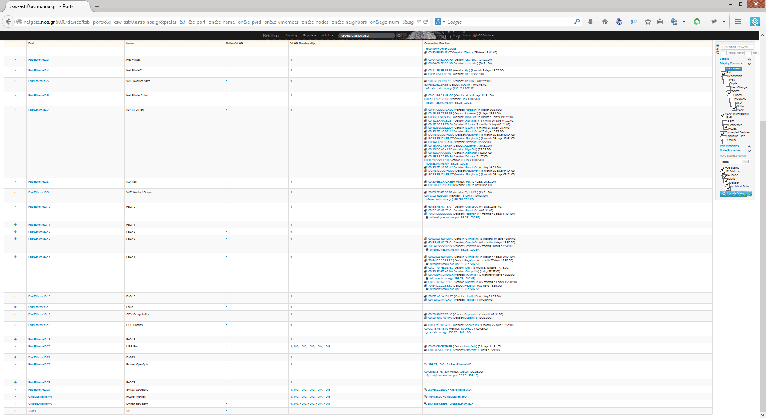This screenshot has width=766, height=418.
Task: Click the Port, Name or VLAN filter field
Action: click(736, 47)
